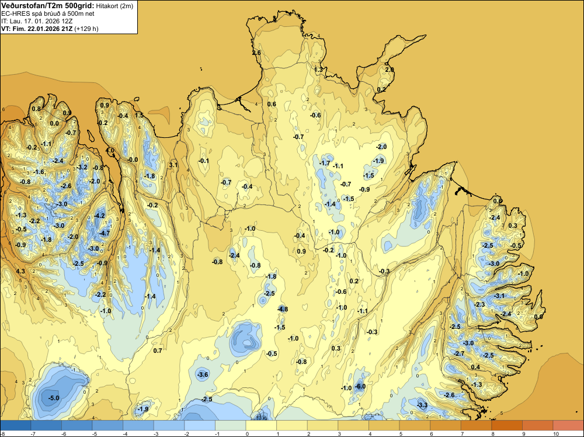Screen dimensions: 584x437
Task: Click the -0.1 temperature value
Action: click(204, 161)
